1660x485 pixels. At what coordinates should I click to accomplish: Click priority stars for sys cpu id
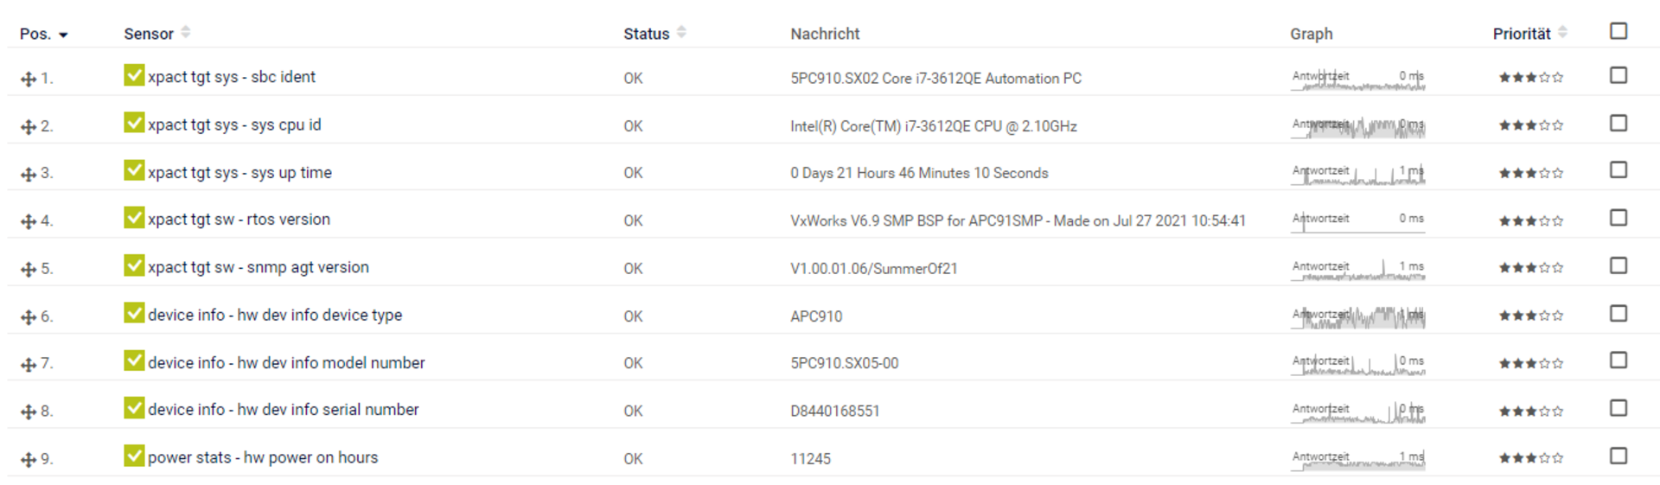1530,125
